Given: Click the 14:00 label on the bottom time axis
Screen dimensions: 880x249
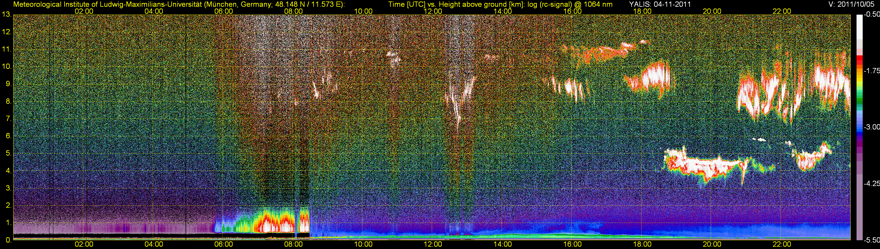Looking at the screenshot, I should point(503,244).
